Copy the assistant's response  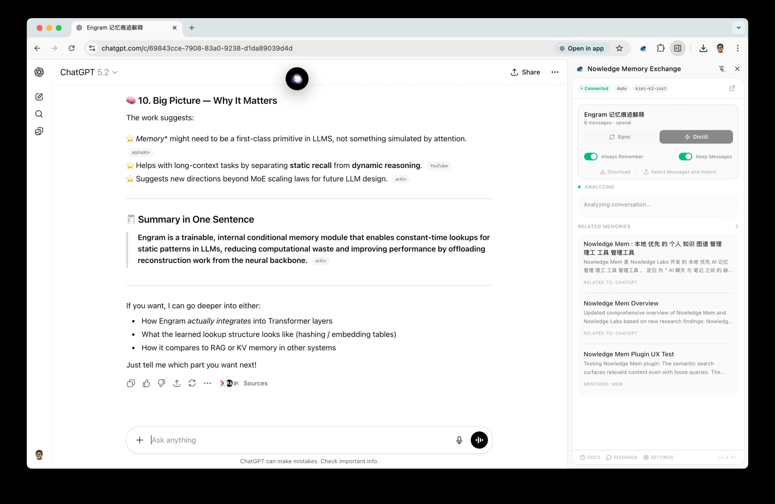pos(131,383)
